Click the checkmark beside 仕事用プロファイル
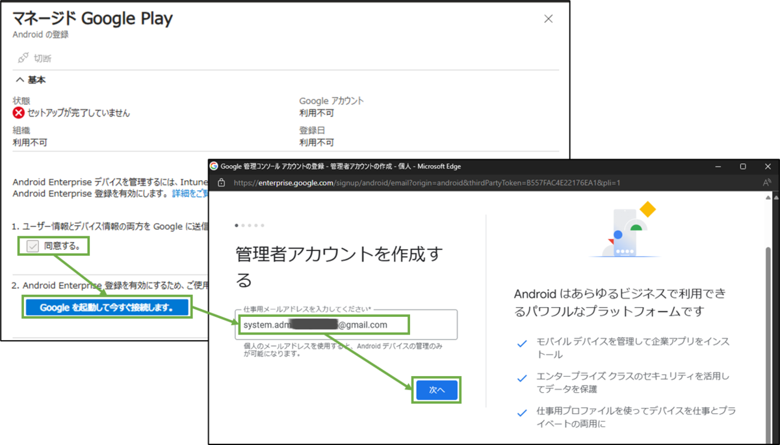Image resolution: width=780 pixels, height=445 pixels. coord(521,412)
